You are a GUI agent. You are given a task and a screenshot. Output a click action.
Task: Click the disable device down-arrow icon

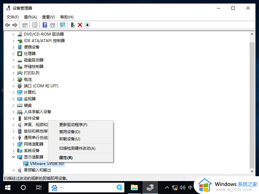pos(87,25)
